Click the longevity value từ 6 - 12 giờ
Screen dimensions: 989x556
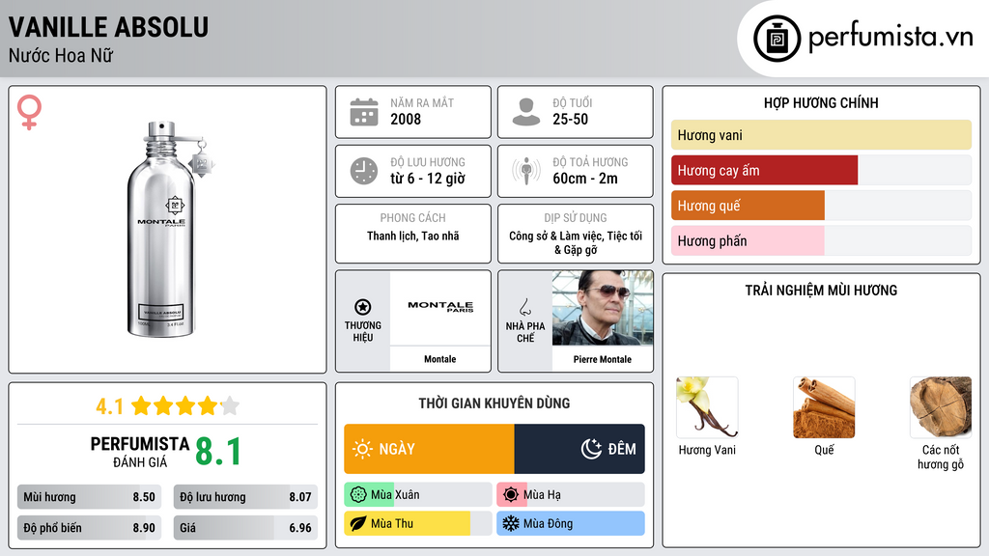(x=428, y=179)
